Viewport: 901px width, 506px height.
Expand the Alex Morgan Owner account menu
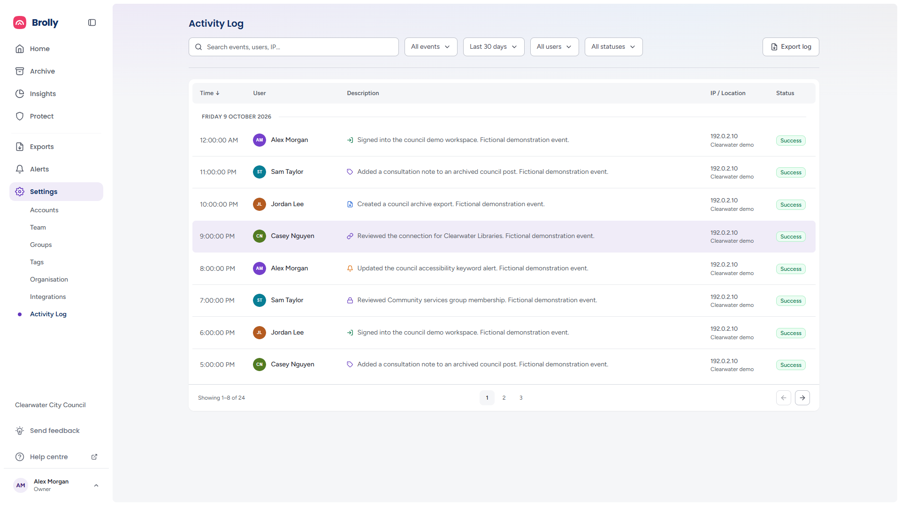click(56, 485)
